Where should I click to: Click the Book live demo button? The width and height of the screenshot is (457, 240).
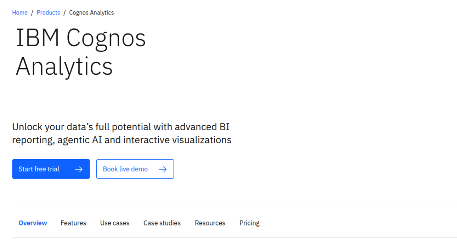point(135,169)
